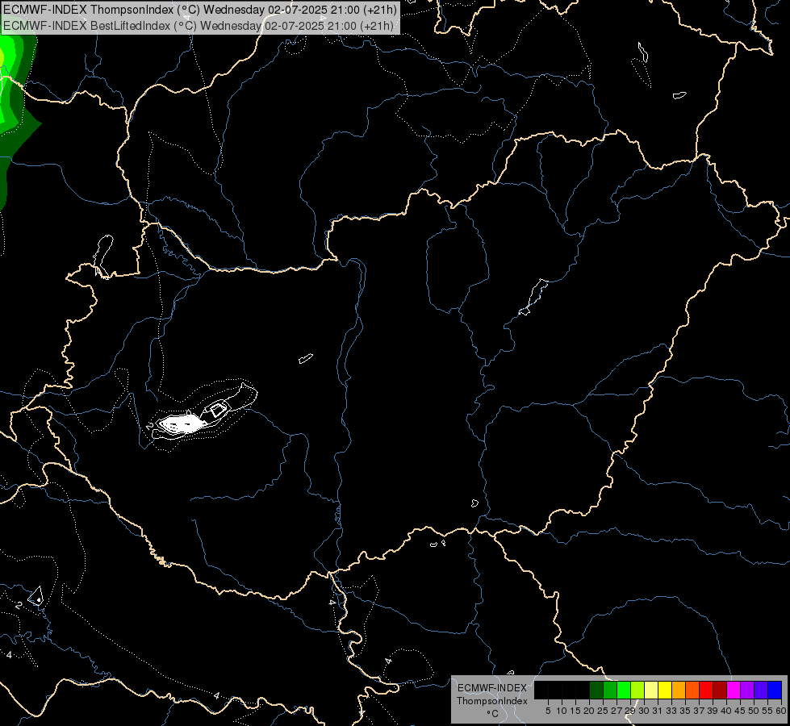Select the bright yellow 31-33 legend swatch
This screenshot has height=726, width=790.
(x=665, y=690)
